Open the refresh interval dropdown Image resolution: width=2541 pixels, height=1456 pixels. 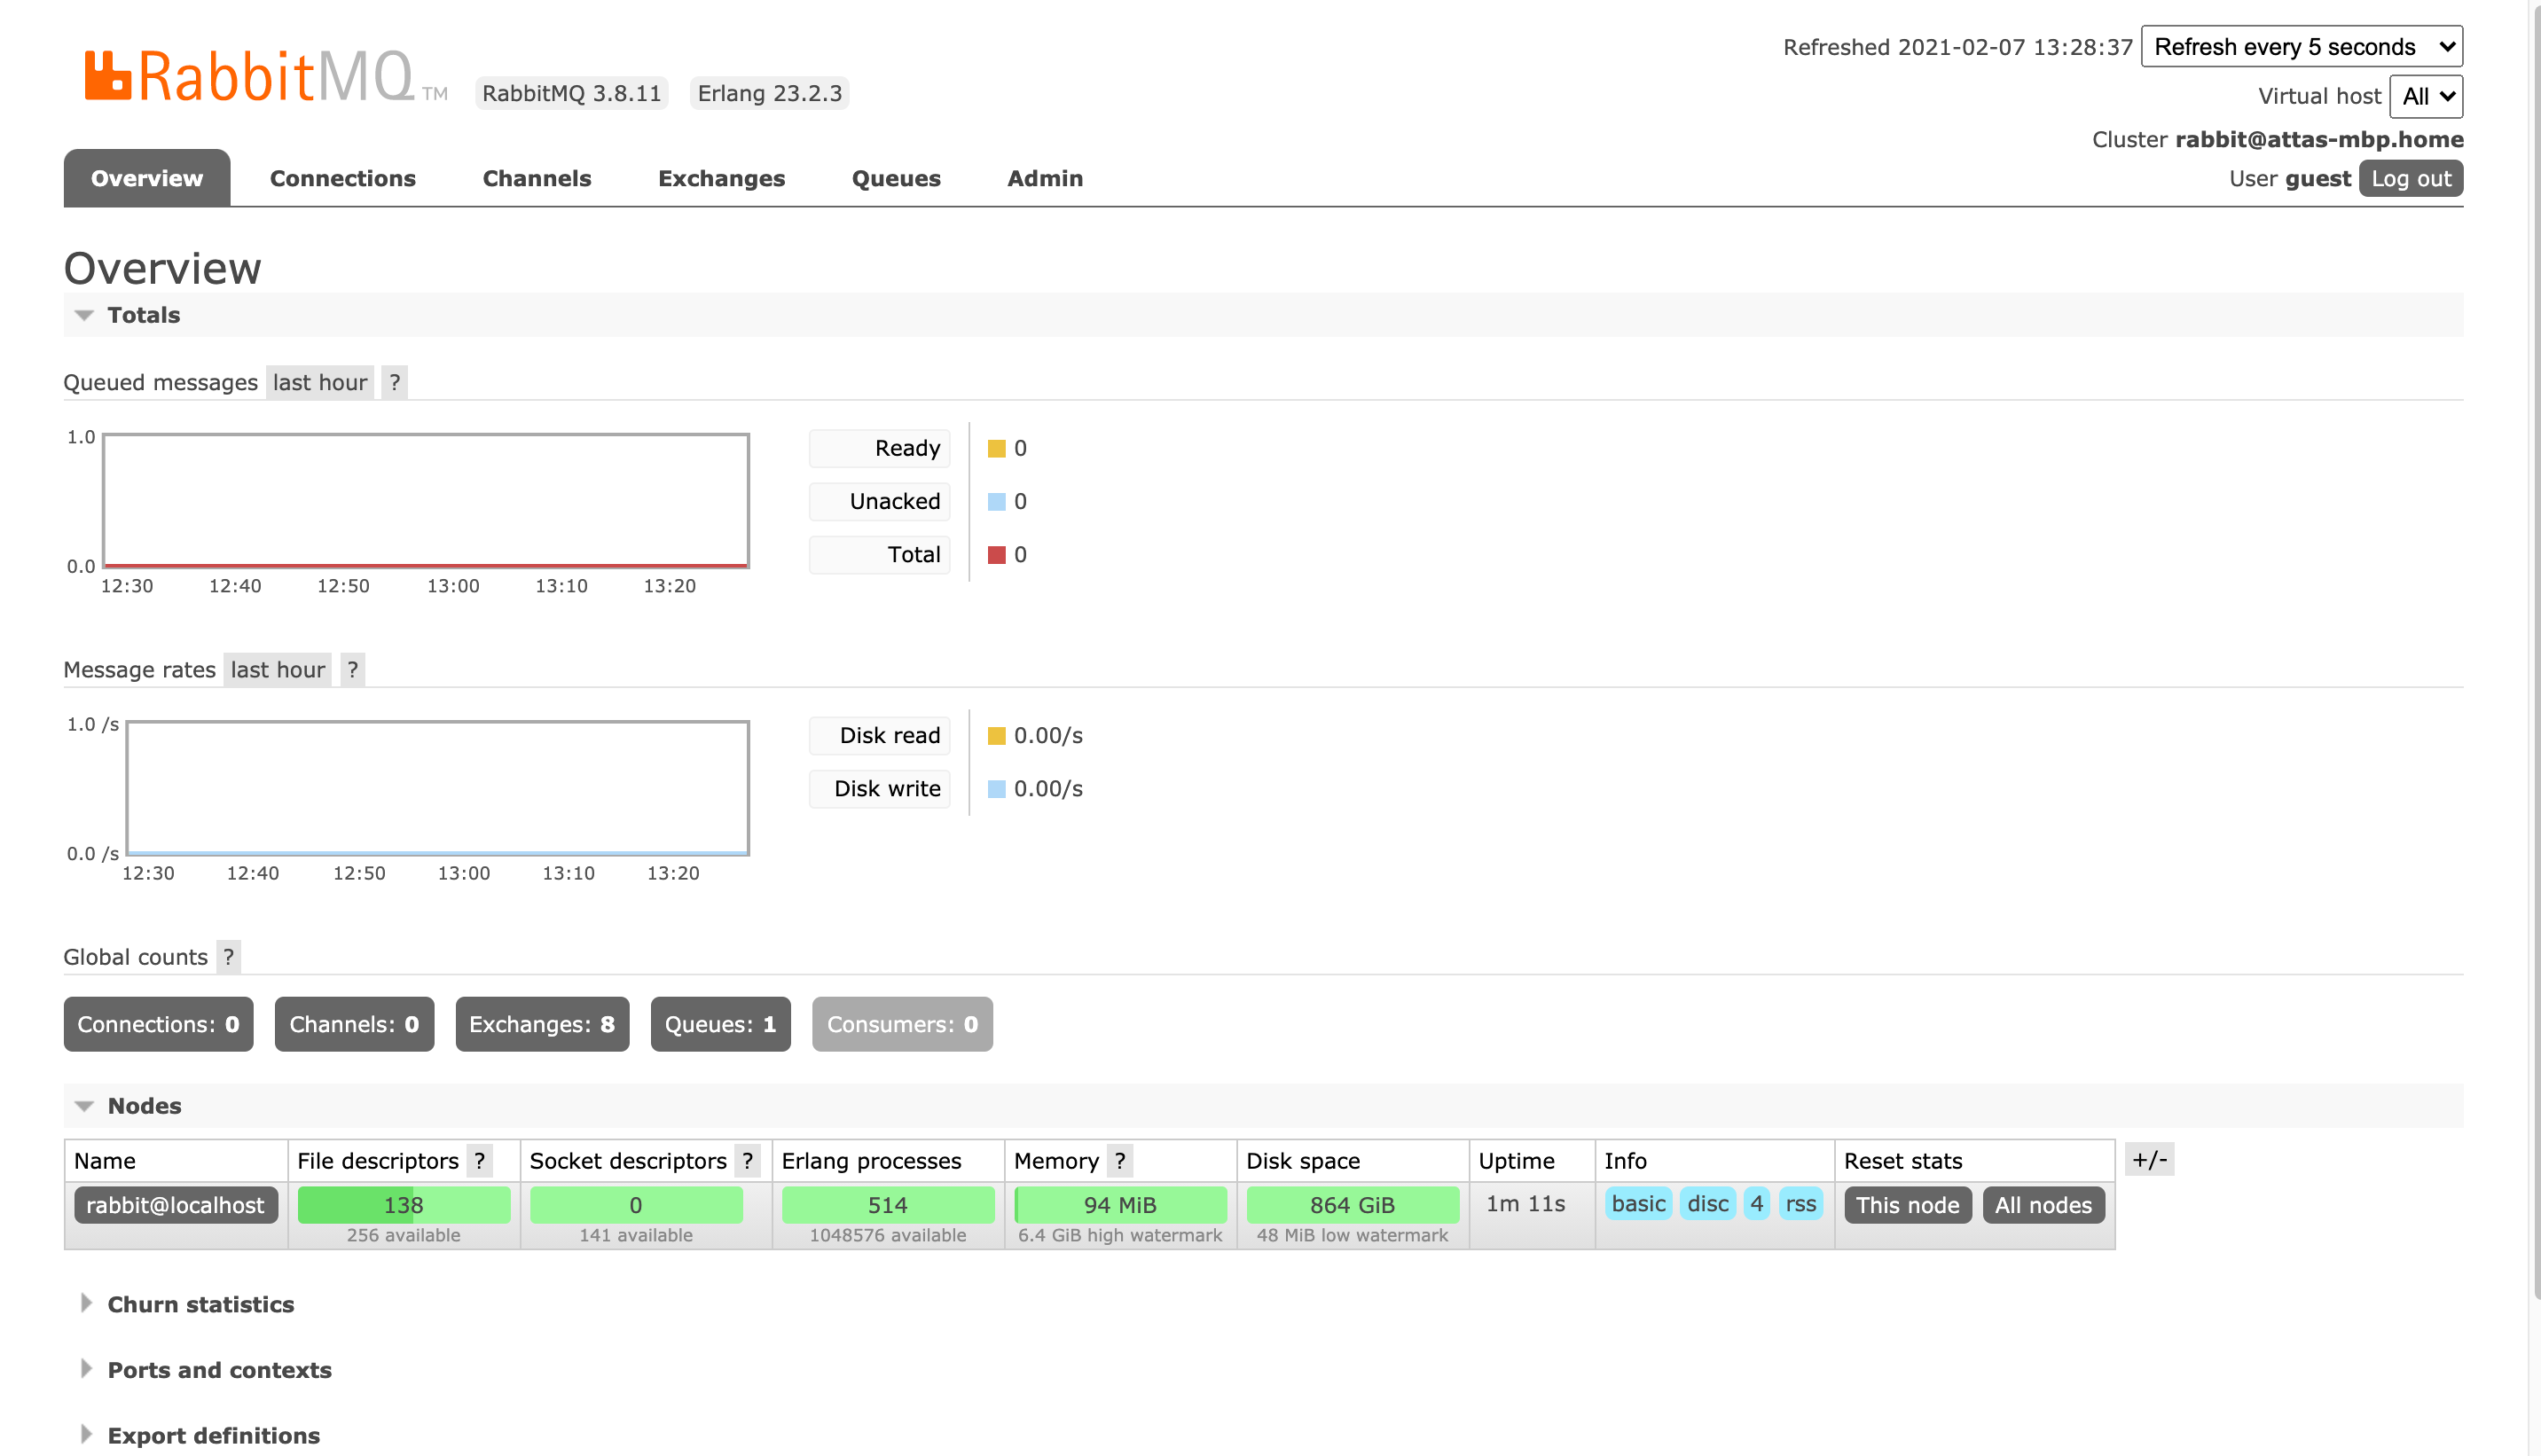(2302, 46)
